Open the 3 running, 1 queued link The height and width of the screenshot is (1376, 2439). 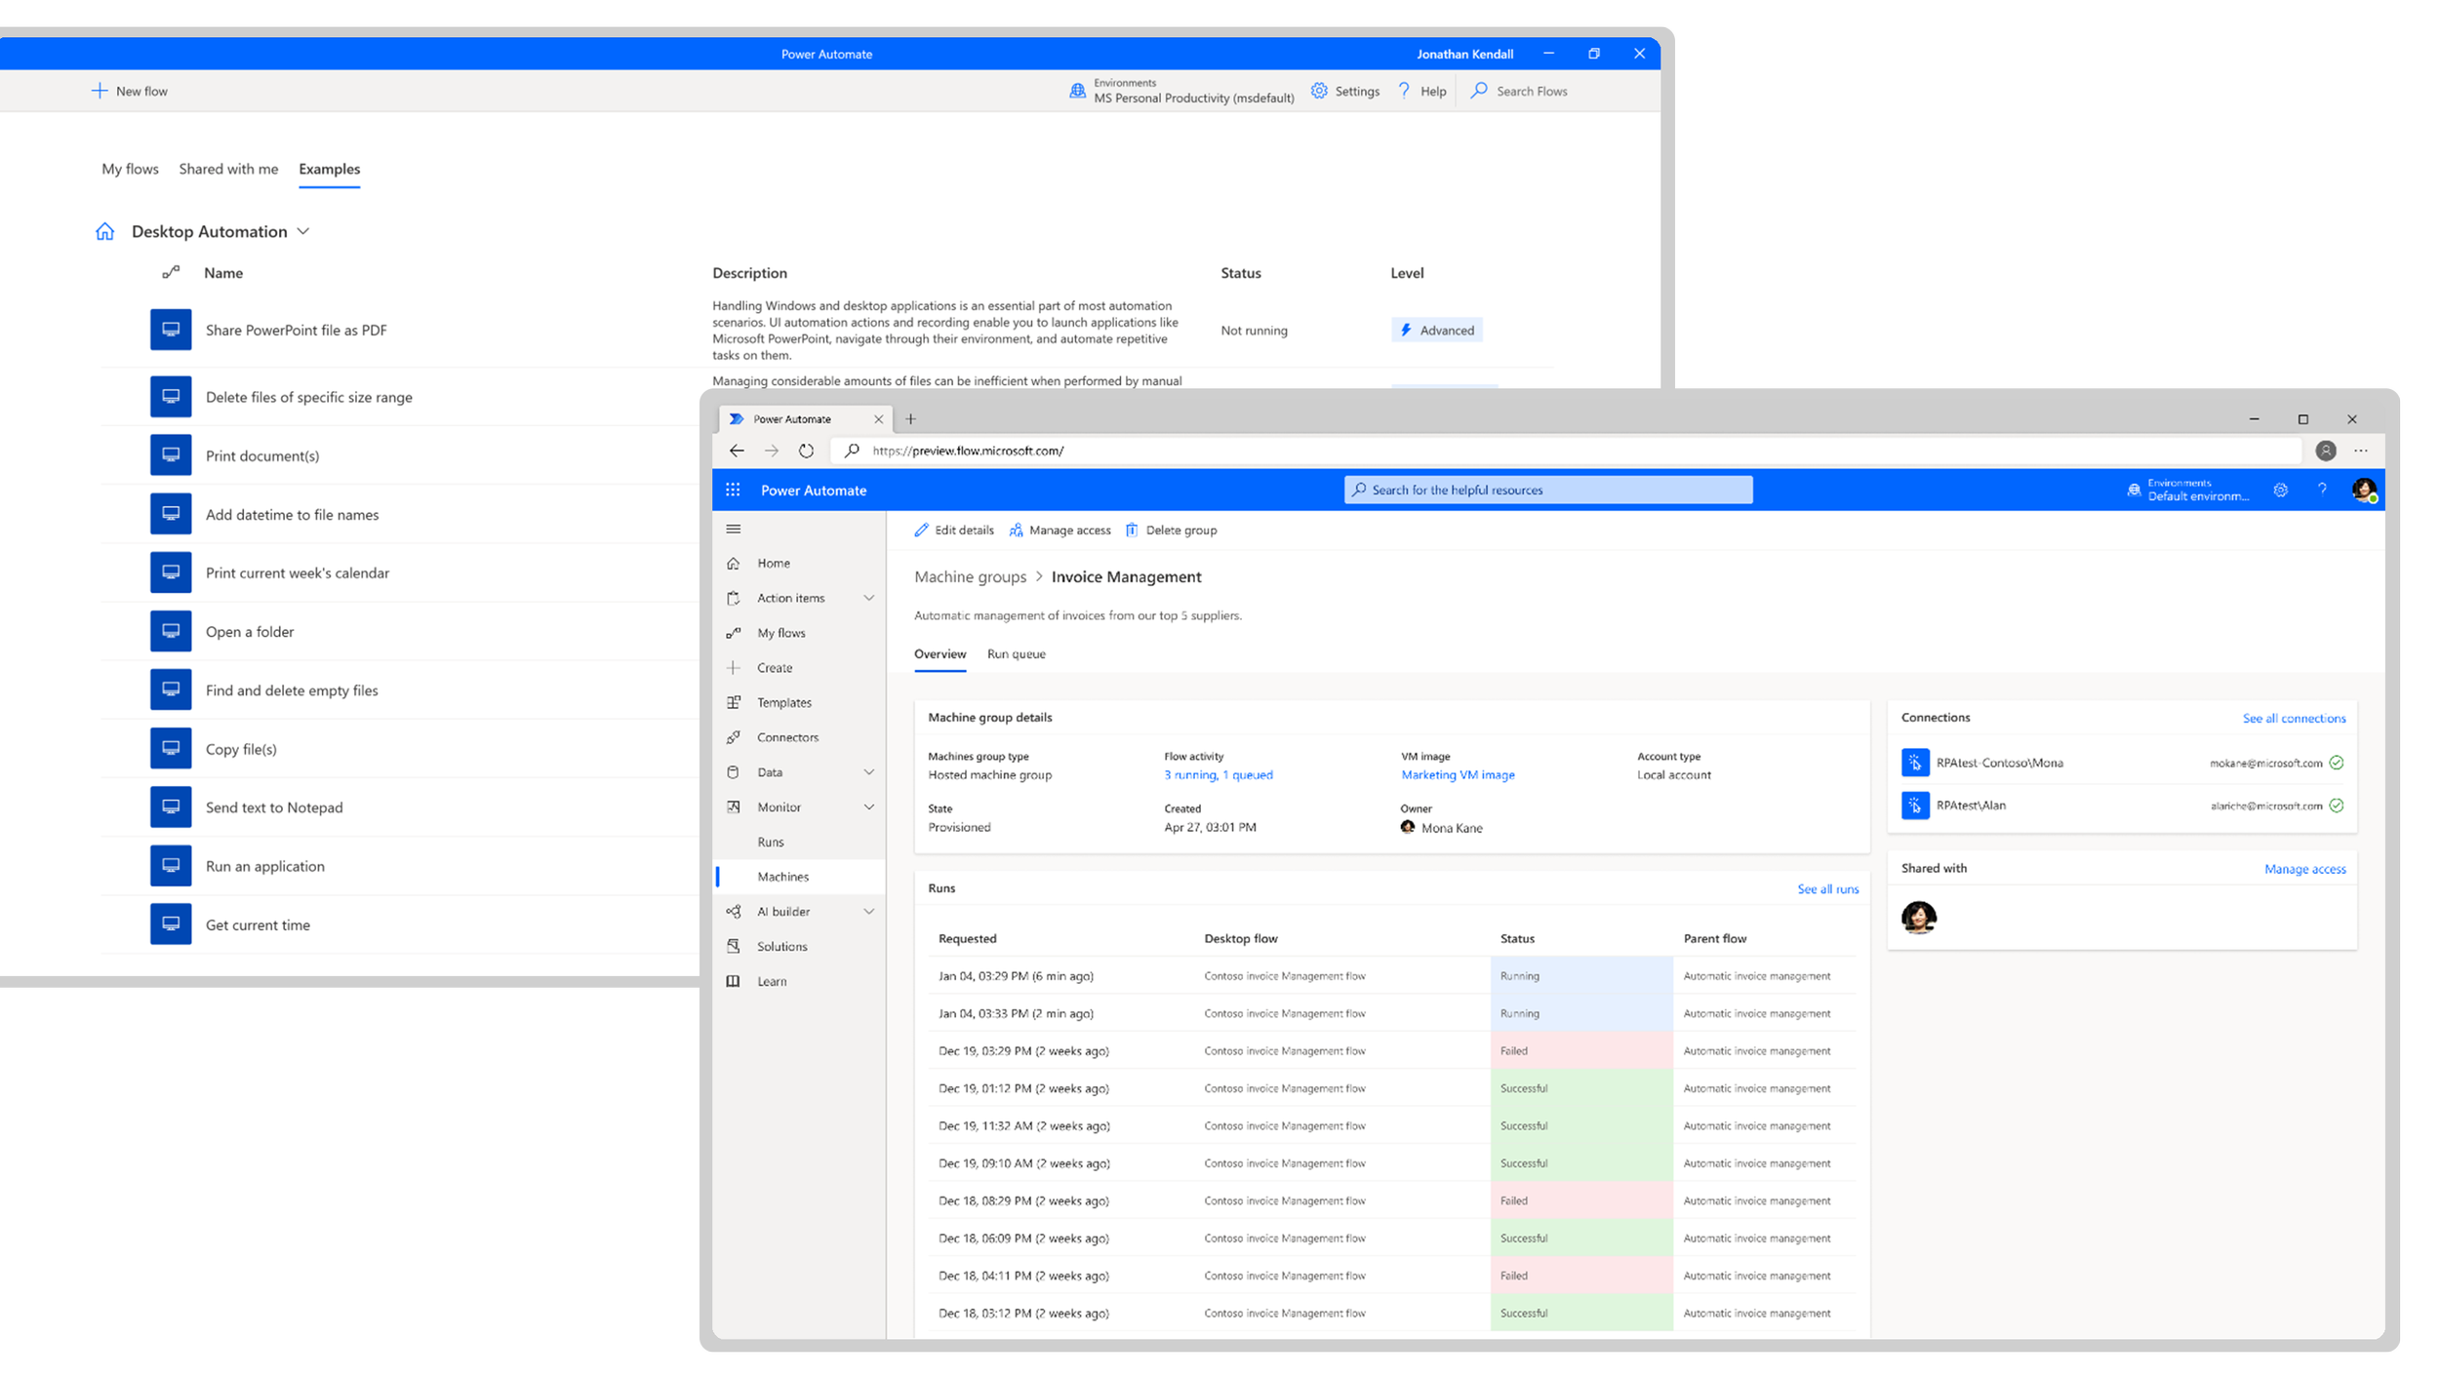[1218, 775]
